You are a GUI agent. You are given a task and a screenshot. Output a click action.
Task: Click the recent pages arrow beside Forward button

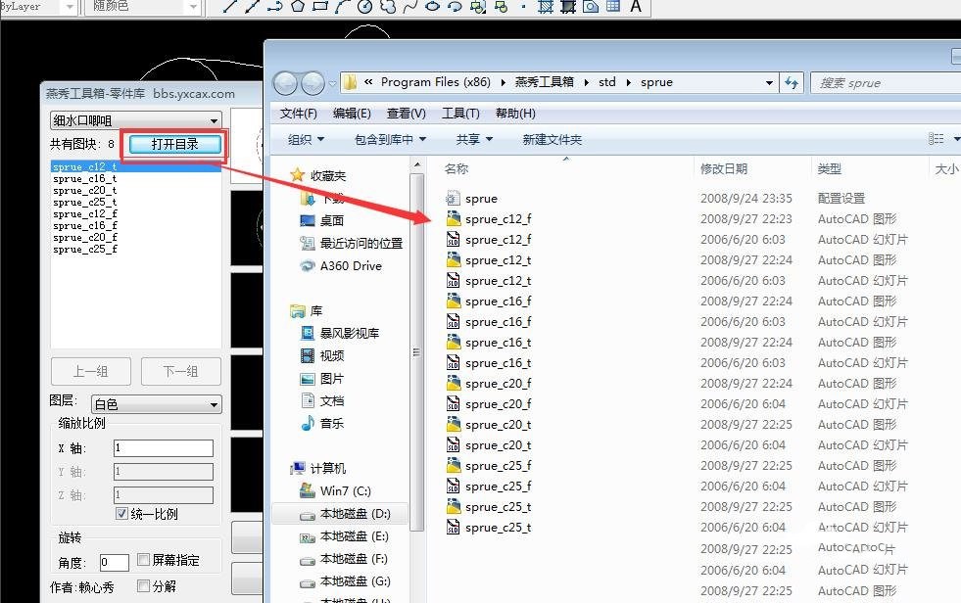click(332, 83)
